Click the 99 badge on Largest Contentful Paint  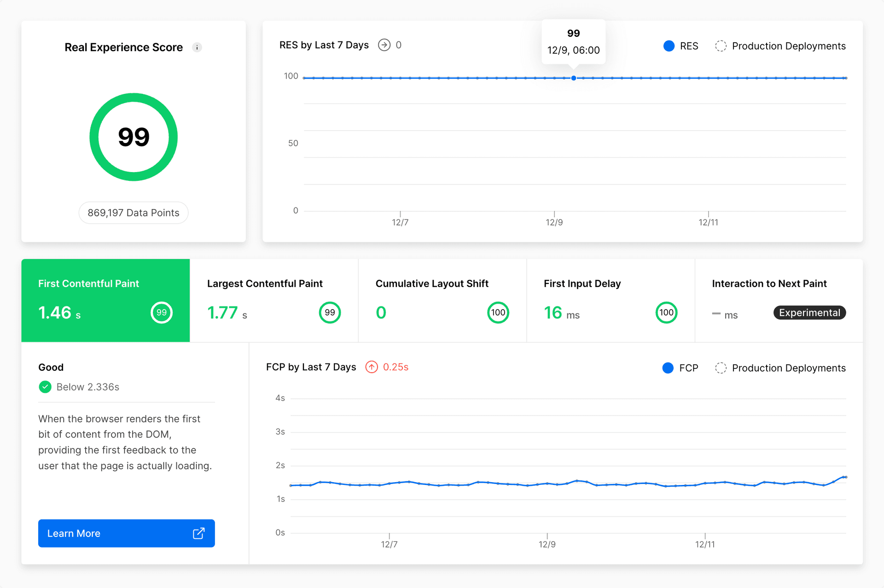(x=330, y=312)
